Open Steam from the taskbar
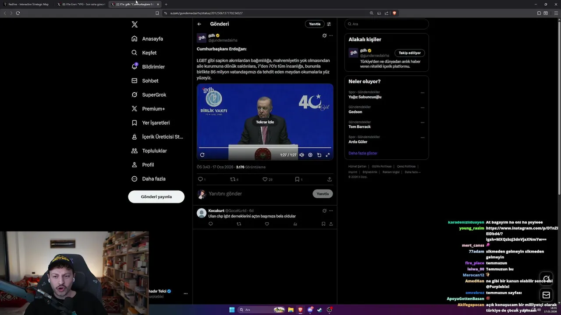This screenshot has height=315, width=561. point(320,310)
